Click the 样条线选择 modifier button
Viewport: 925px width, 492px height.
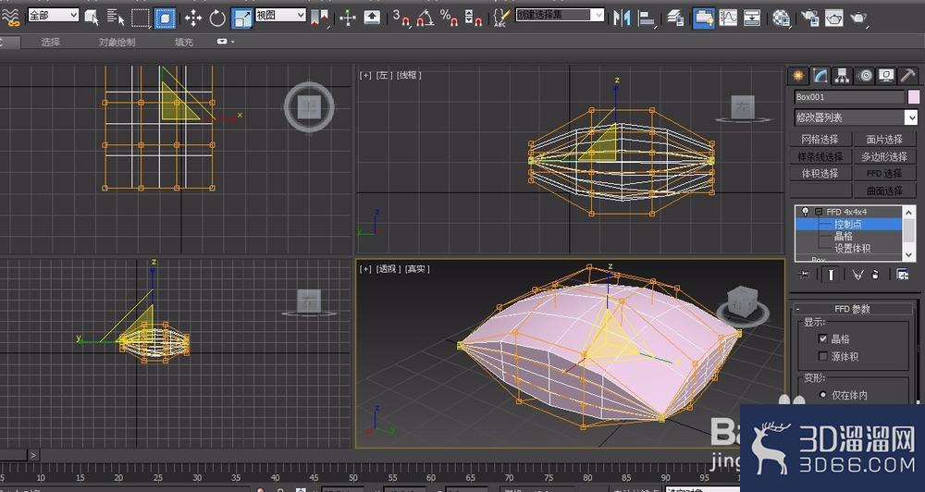click(x=820, y=156)
